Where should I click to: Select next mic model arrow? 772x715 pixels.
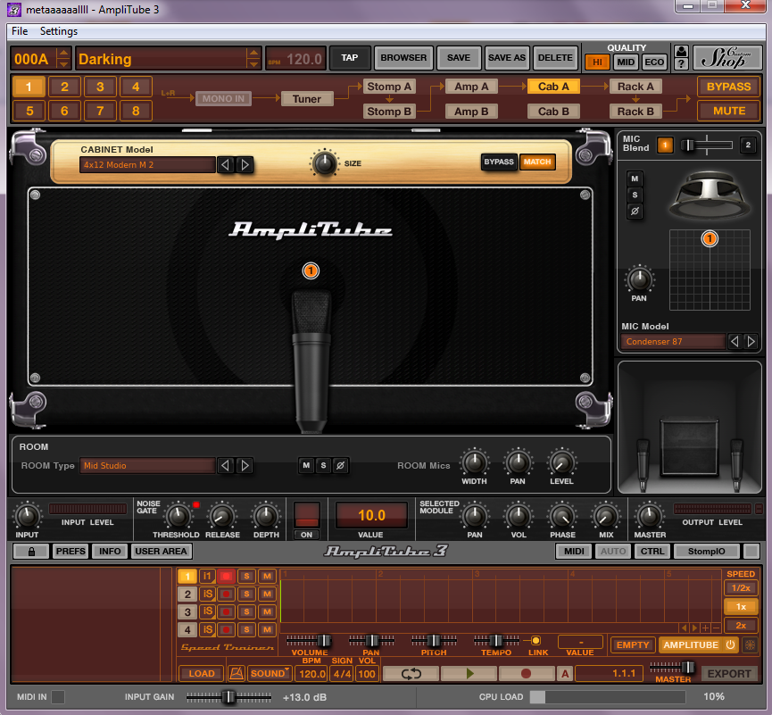click(x=751, y=341)
